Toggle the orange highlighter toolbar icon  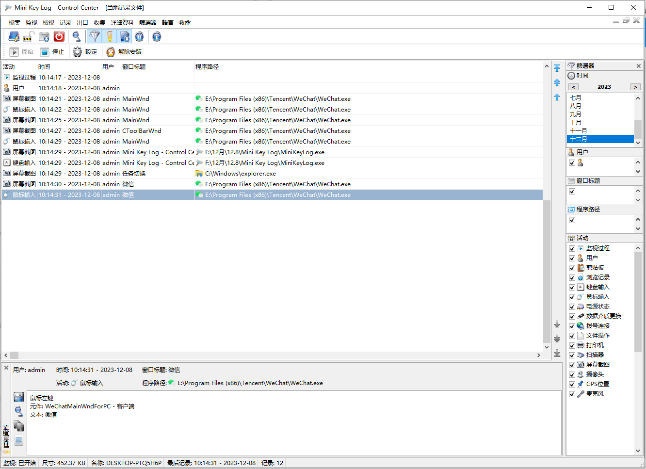click(110, 36)
